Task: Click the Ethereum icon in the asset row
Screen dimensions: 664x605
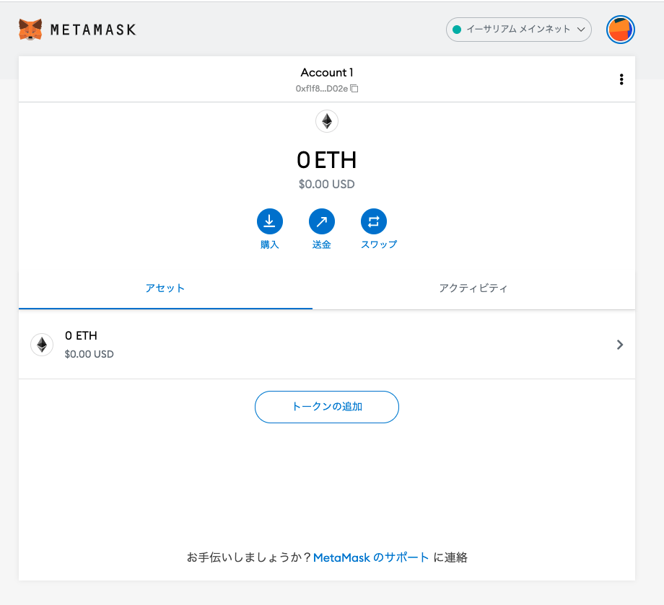Action: point(42,345)
